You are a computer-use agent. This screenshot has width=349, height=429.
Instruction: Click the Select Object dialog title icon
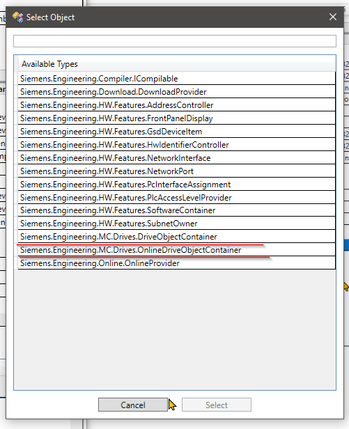click(18, 17)
